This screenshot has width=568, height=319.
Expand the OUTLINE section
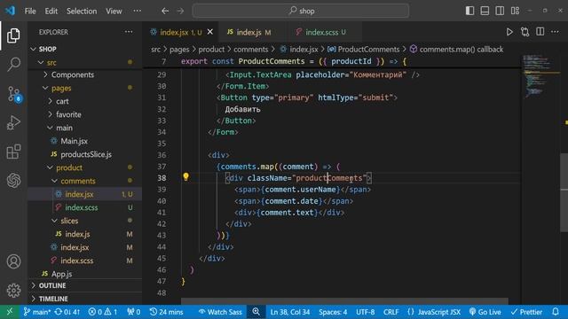tap(85, 285)
